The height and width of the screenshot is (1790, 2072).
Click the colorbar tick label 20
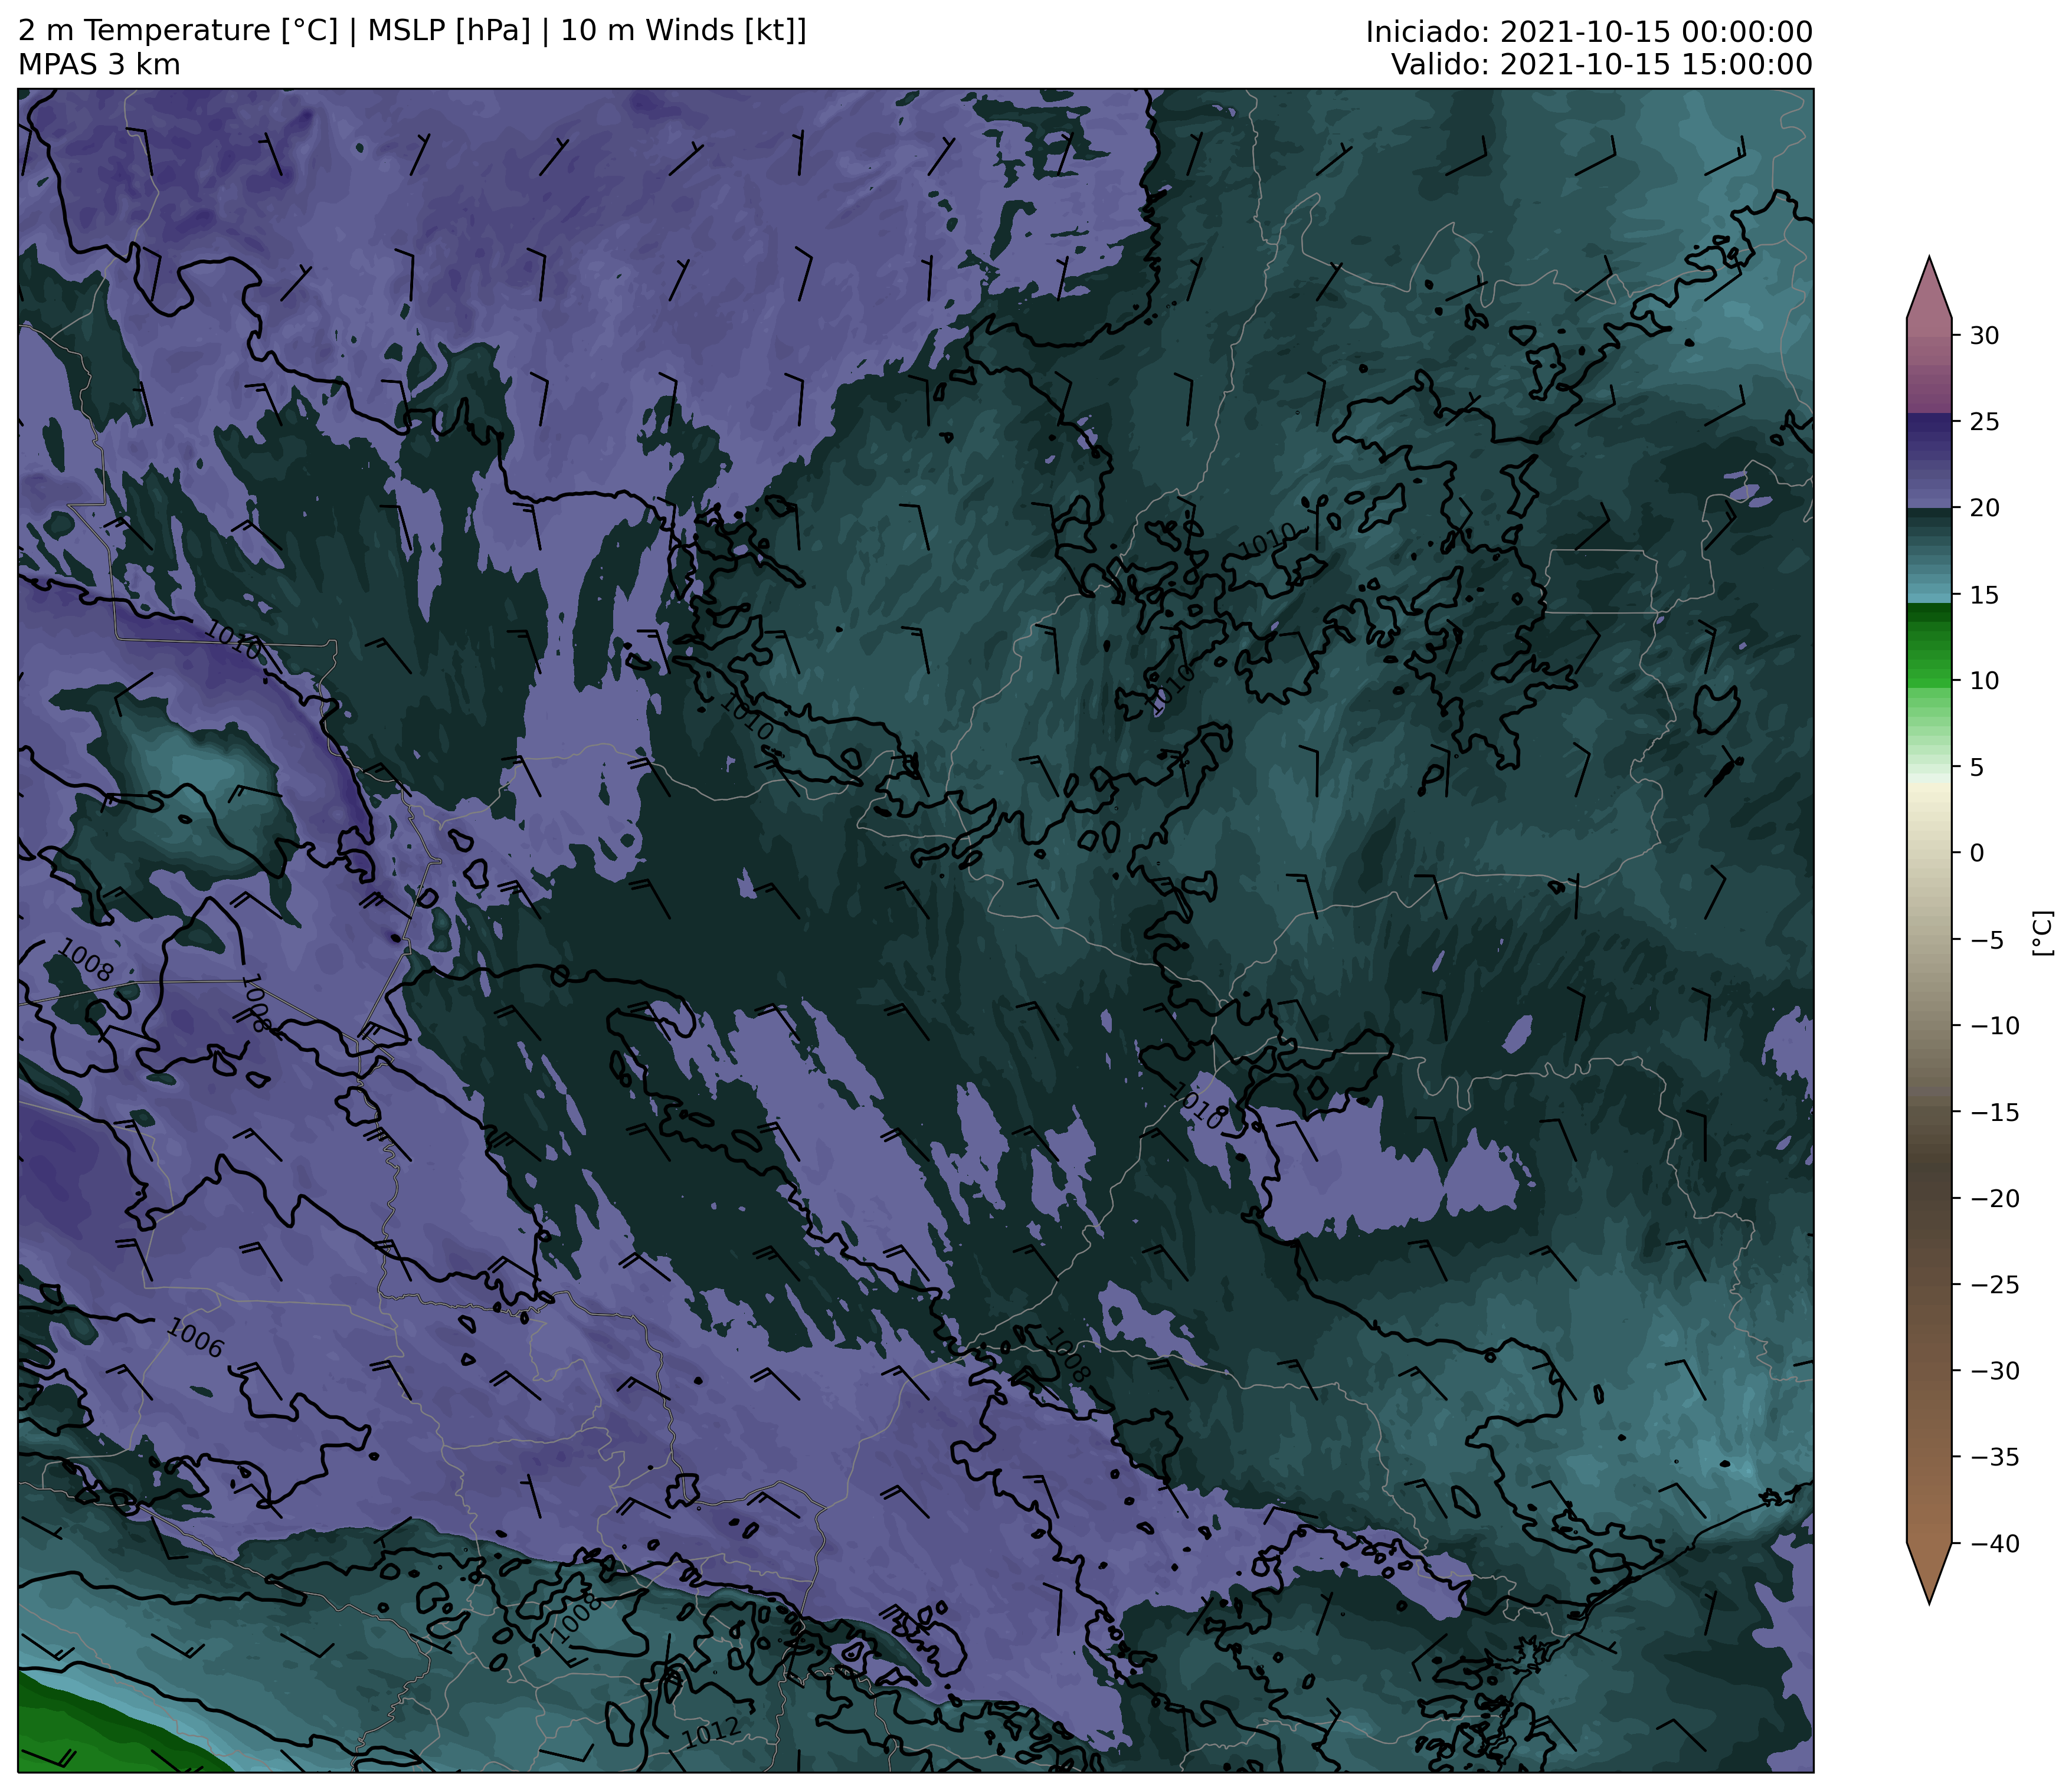point(1985,508)
